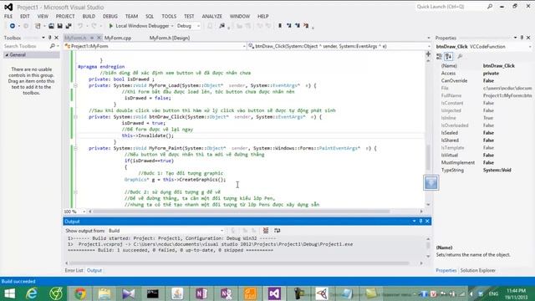The image size is (535, 301).
Task: Click the Visual Studio taskbar icon
Action: click(x=274, y=293)
